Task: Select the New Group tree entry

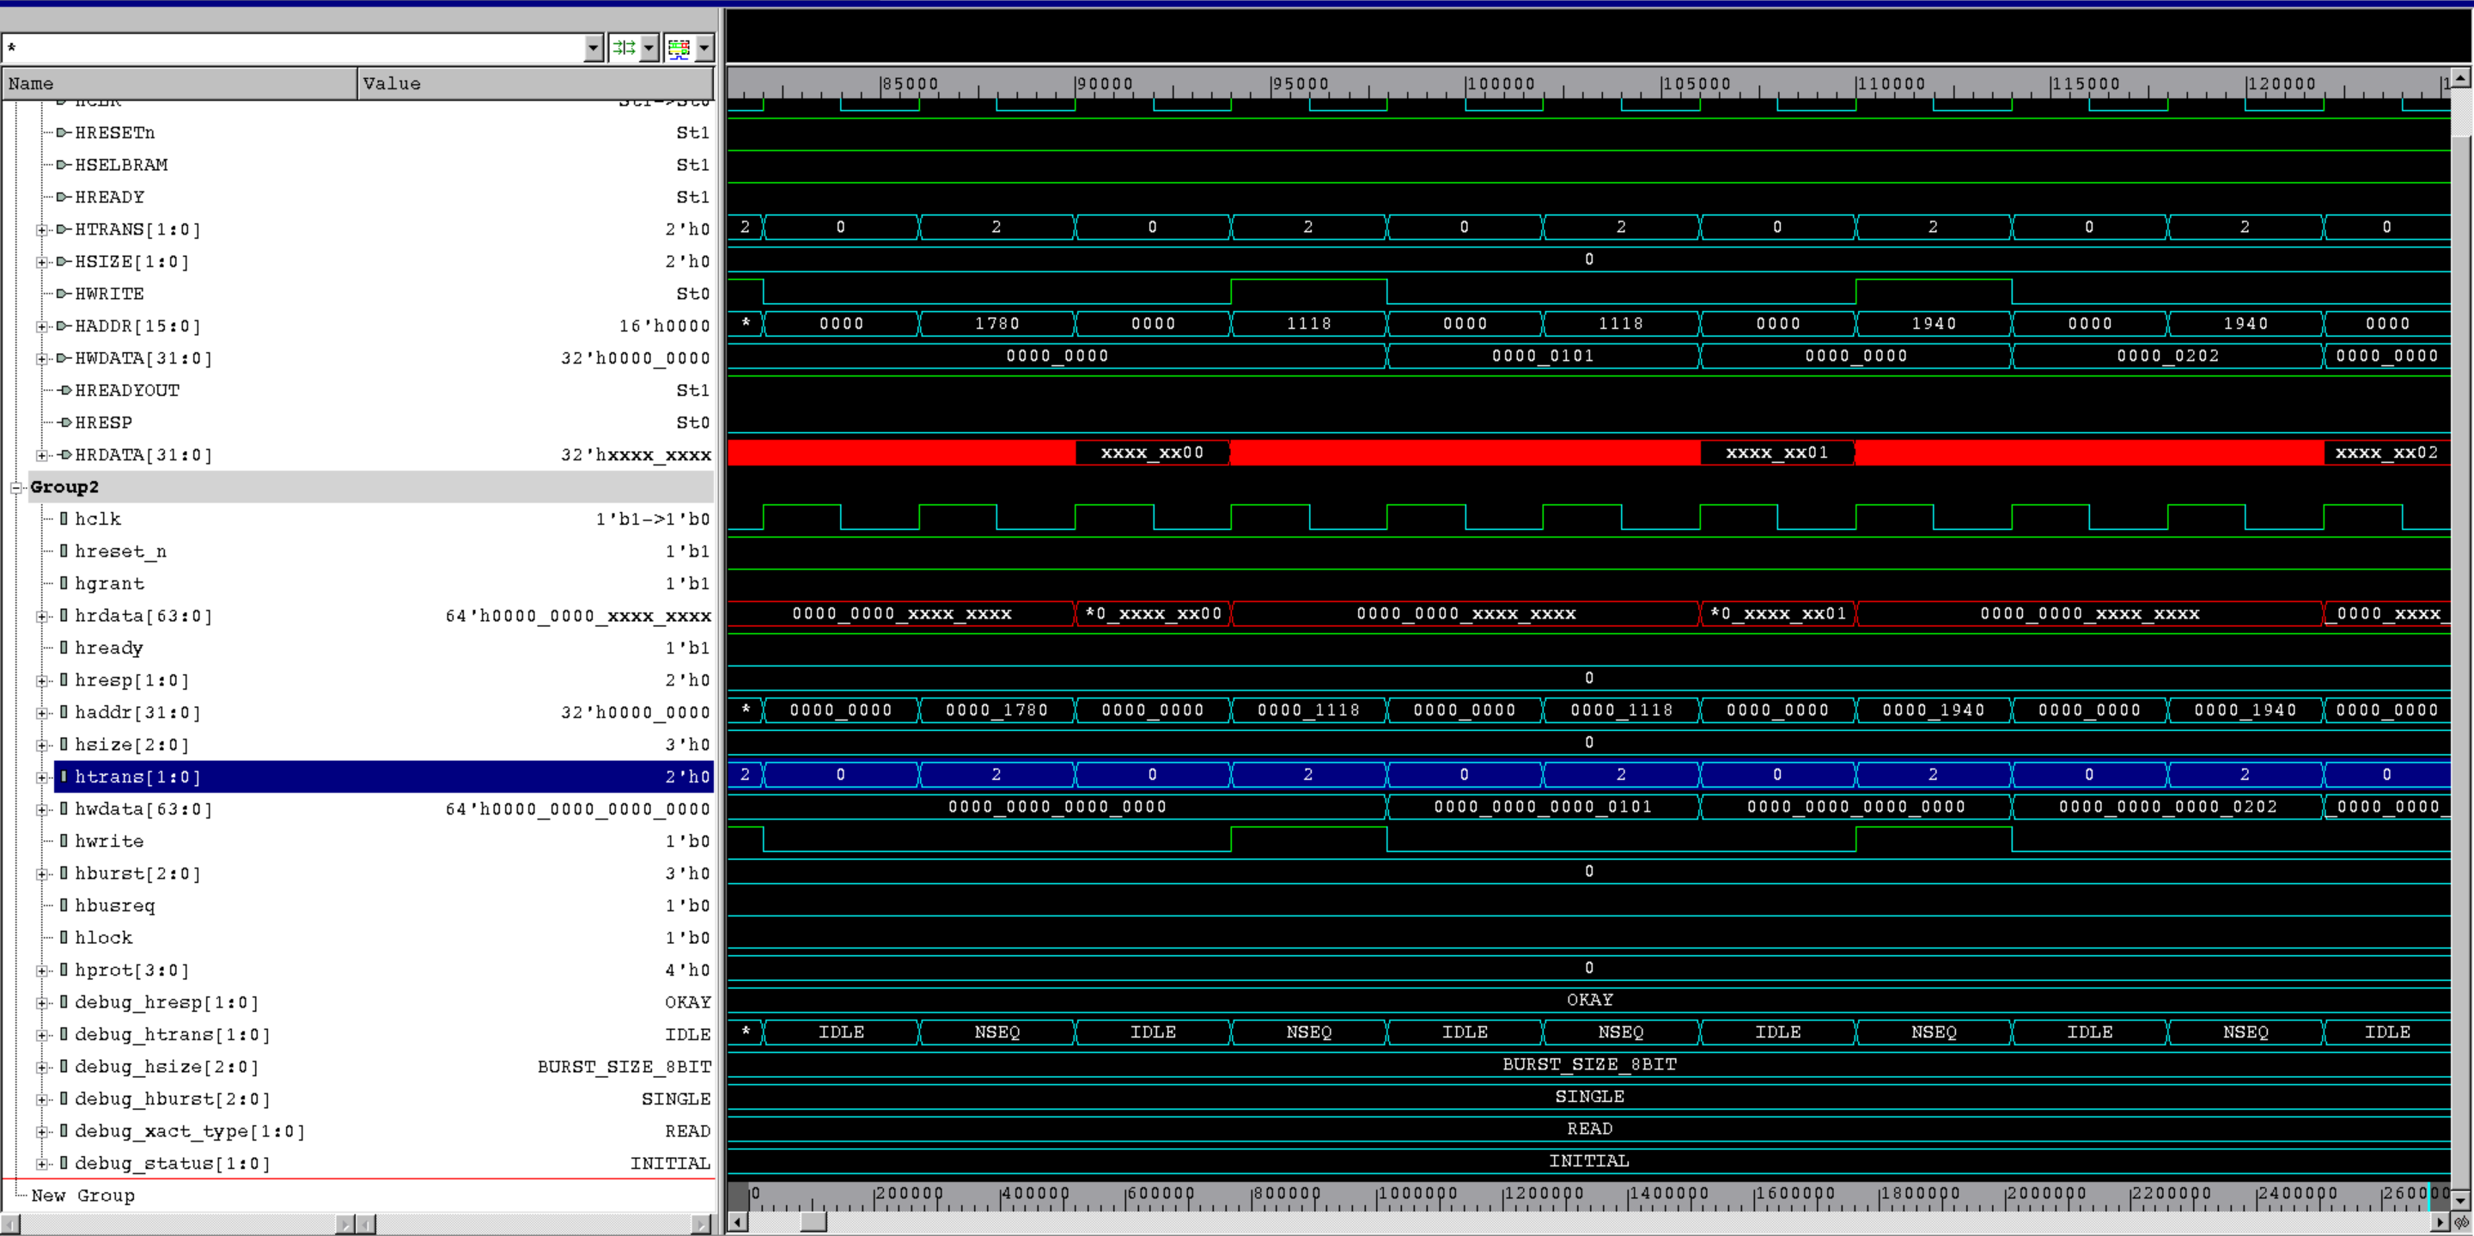Action: pyautogui.click(x=82, y=1196)
